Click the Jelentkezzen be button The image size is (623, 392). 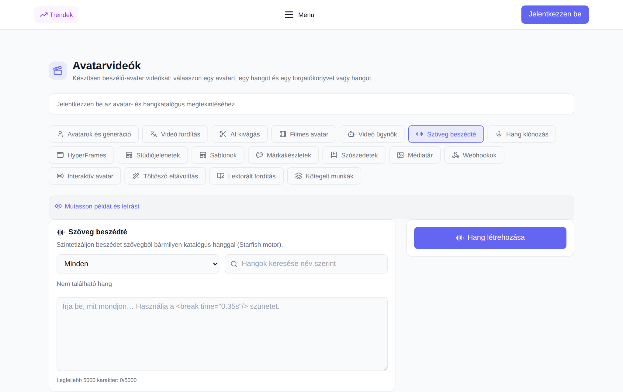point(555,14)
